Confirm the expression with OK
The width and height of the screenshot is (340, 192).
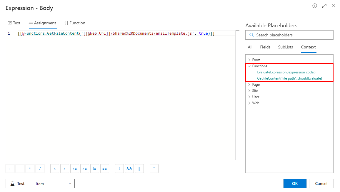click(x=295, y=183)
